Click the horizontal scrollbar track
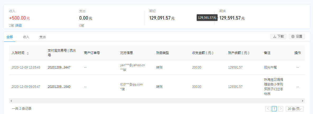Screen dimensions: 313x114 point(156,101)
